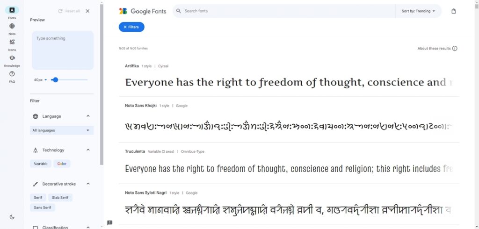The height and width of the screenshot is (229, 479).
Task: Click the Google Fonts logo
Action: (x=143, y=11)
